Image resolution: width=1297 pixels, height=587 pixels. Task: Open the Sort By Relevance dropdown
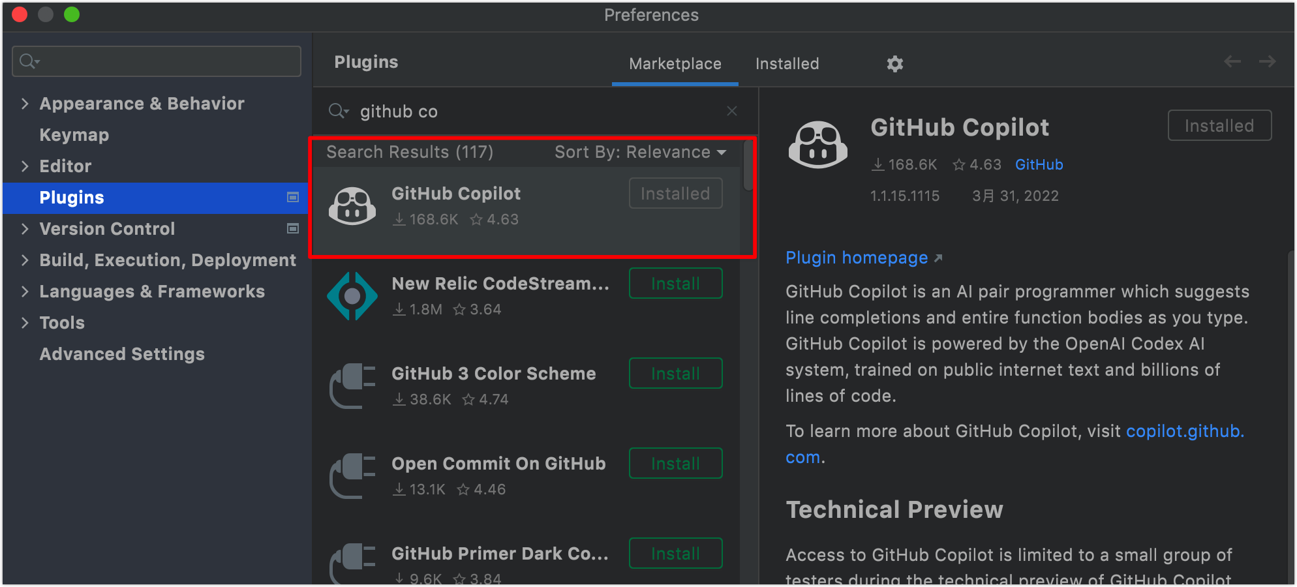pos(640,152)
